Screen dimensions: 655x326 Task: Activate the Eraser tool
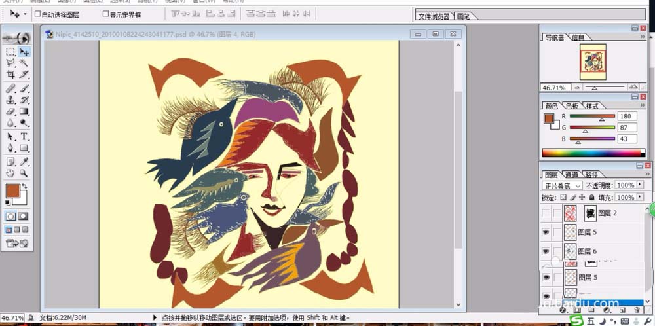[x=10, y=111]
